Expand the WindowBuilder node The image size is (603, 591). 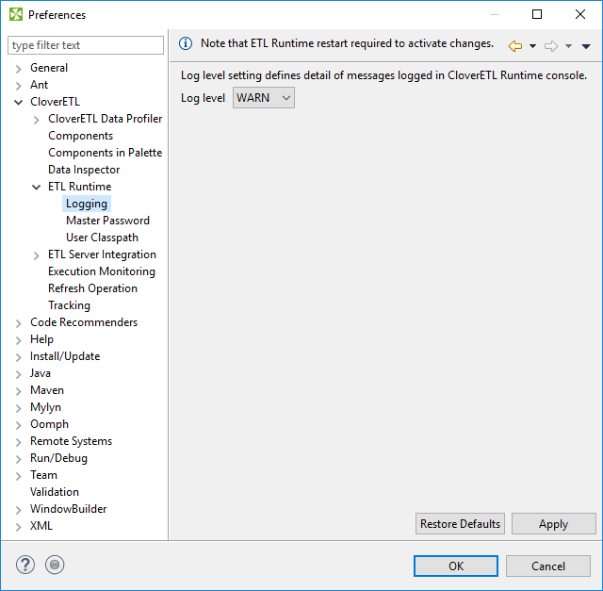[x=19, y=510]
